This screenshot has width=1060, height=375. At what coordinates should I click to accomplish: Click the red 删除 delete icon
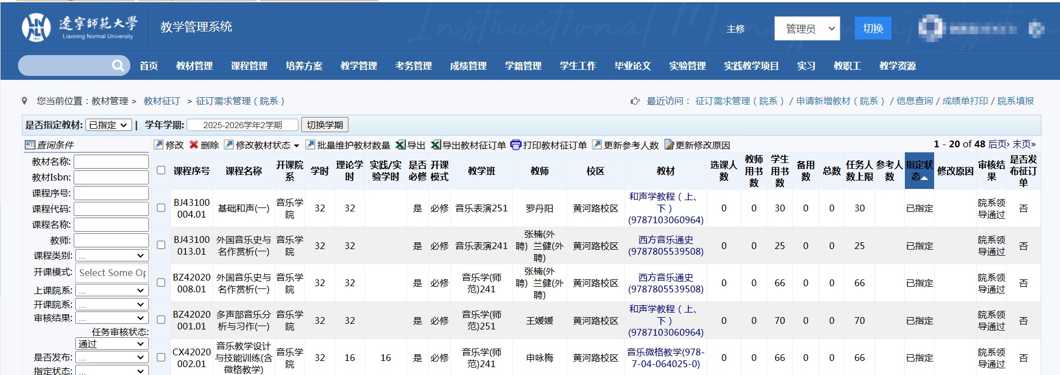(x=194, y=145)
